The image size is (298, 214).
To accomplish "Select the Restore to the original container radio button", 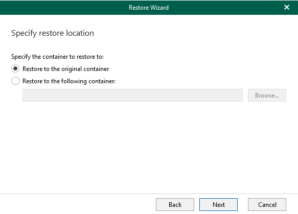I will [15, 68].
